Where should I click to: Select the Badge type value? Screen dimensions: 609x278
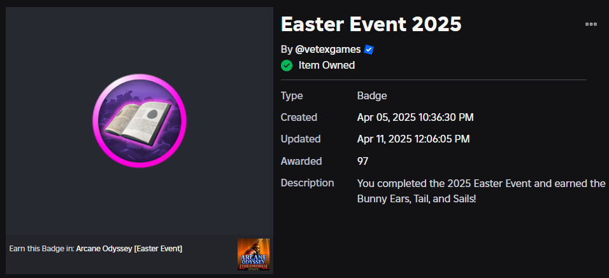click(371, 96)
